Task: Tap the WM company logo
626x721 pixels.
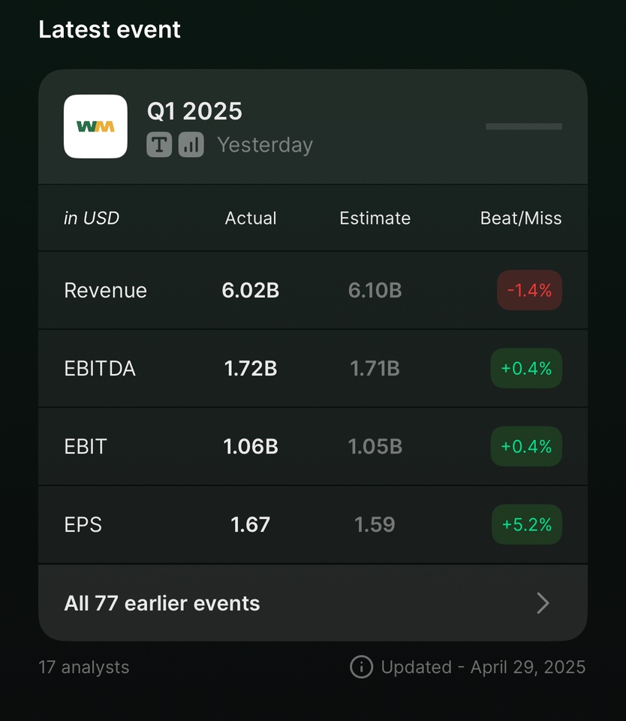Action: pyautogui.click(x=95, y=126)
